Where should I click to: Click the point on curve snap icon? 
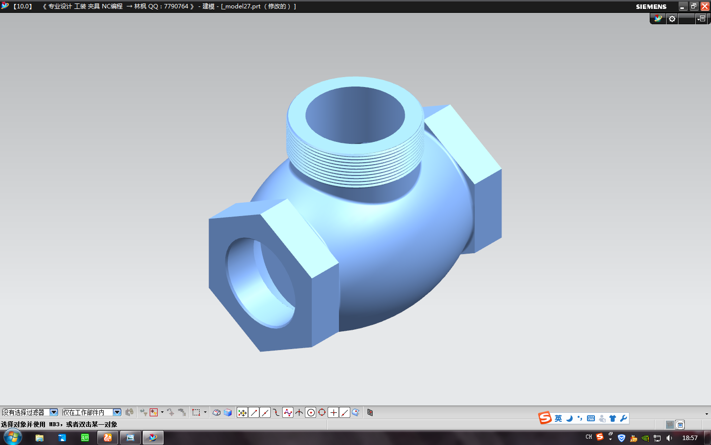pyautogui.click(x=345, y=412)
